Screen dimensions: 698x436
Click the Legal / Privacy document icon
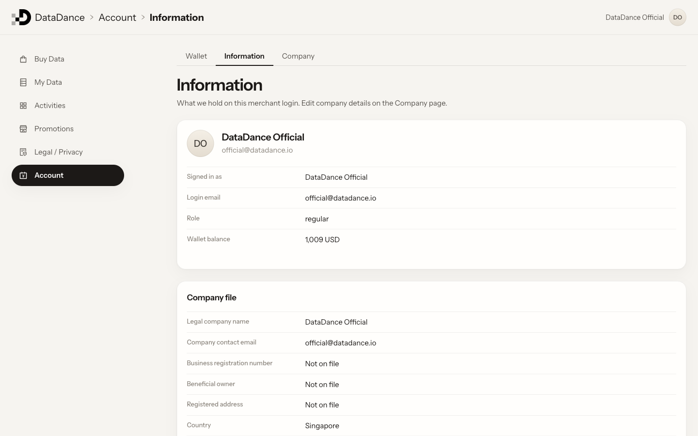(x=23, y=152)
